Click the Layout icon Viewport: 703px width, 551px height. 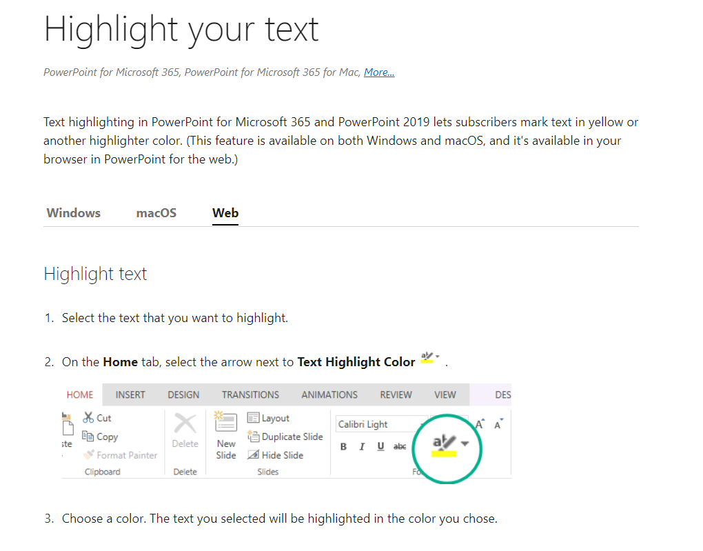[x=254, y=418]
